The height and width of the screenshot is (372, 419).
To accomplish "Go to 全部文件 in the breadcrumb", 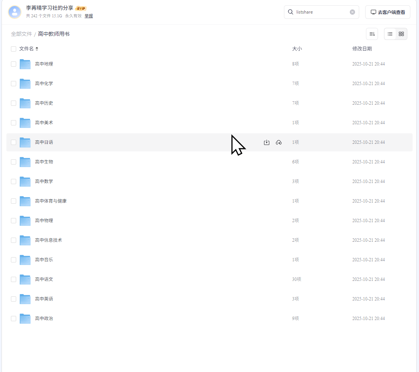I will (21, 34).
